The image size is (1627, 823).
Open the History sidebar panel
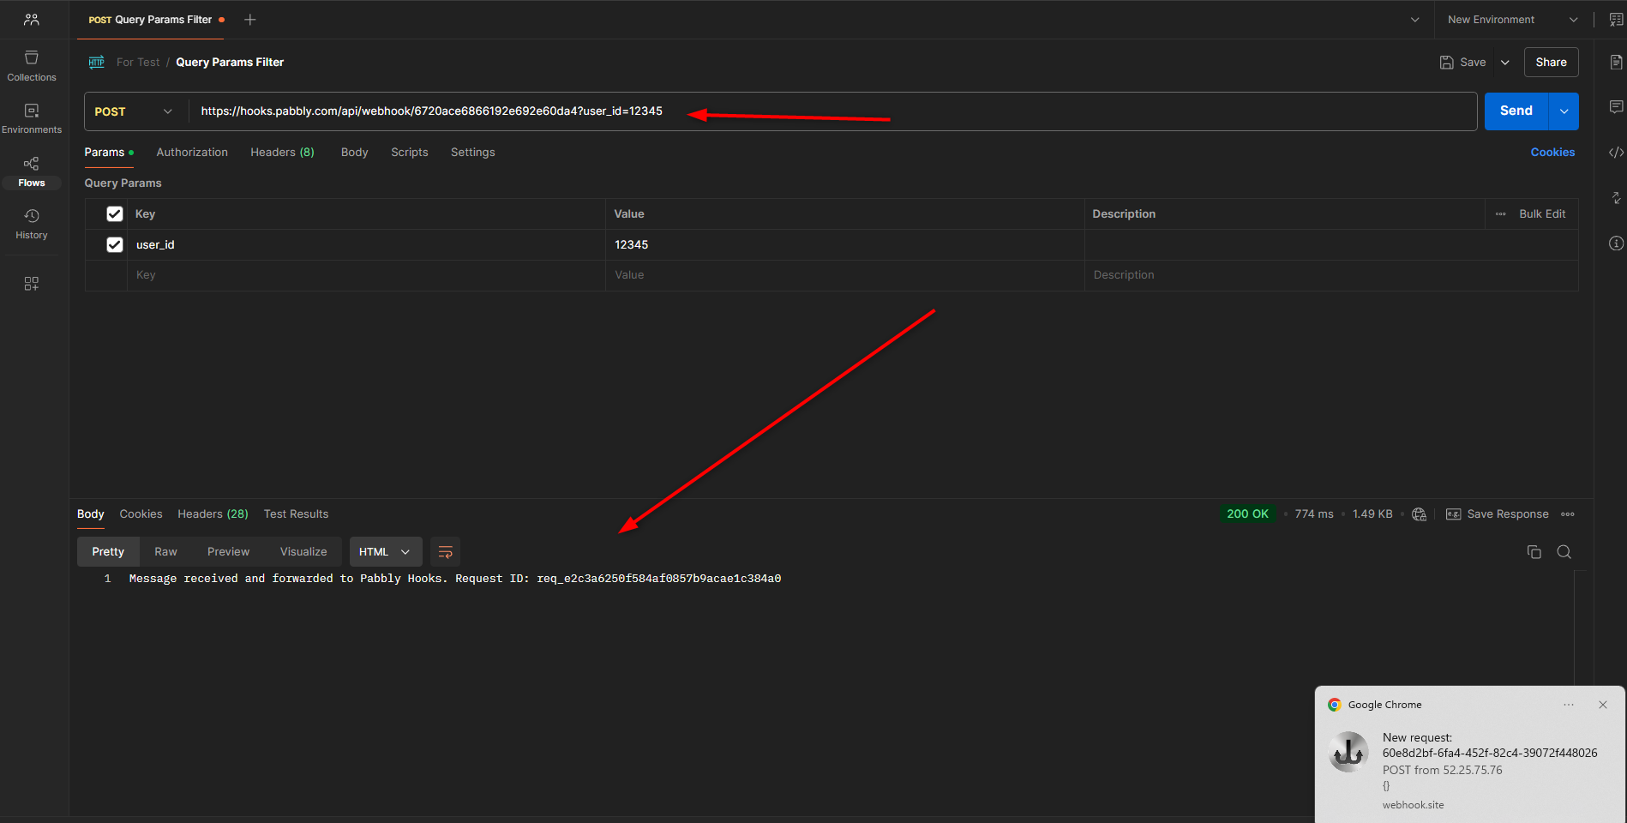pyautogui.click(x=32, y=224)
